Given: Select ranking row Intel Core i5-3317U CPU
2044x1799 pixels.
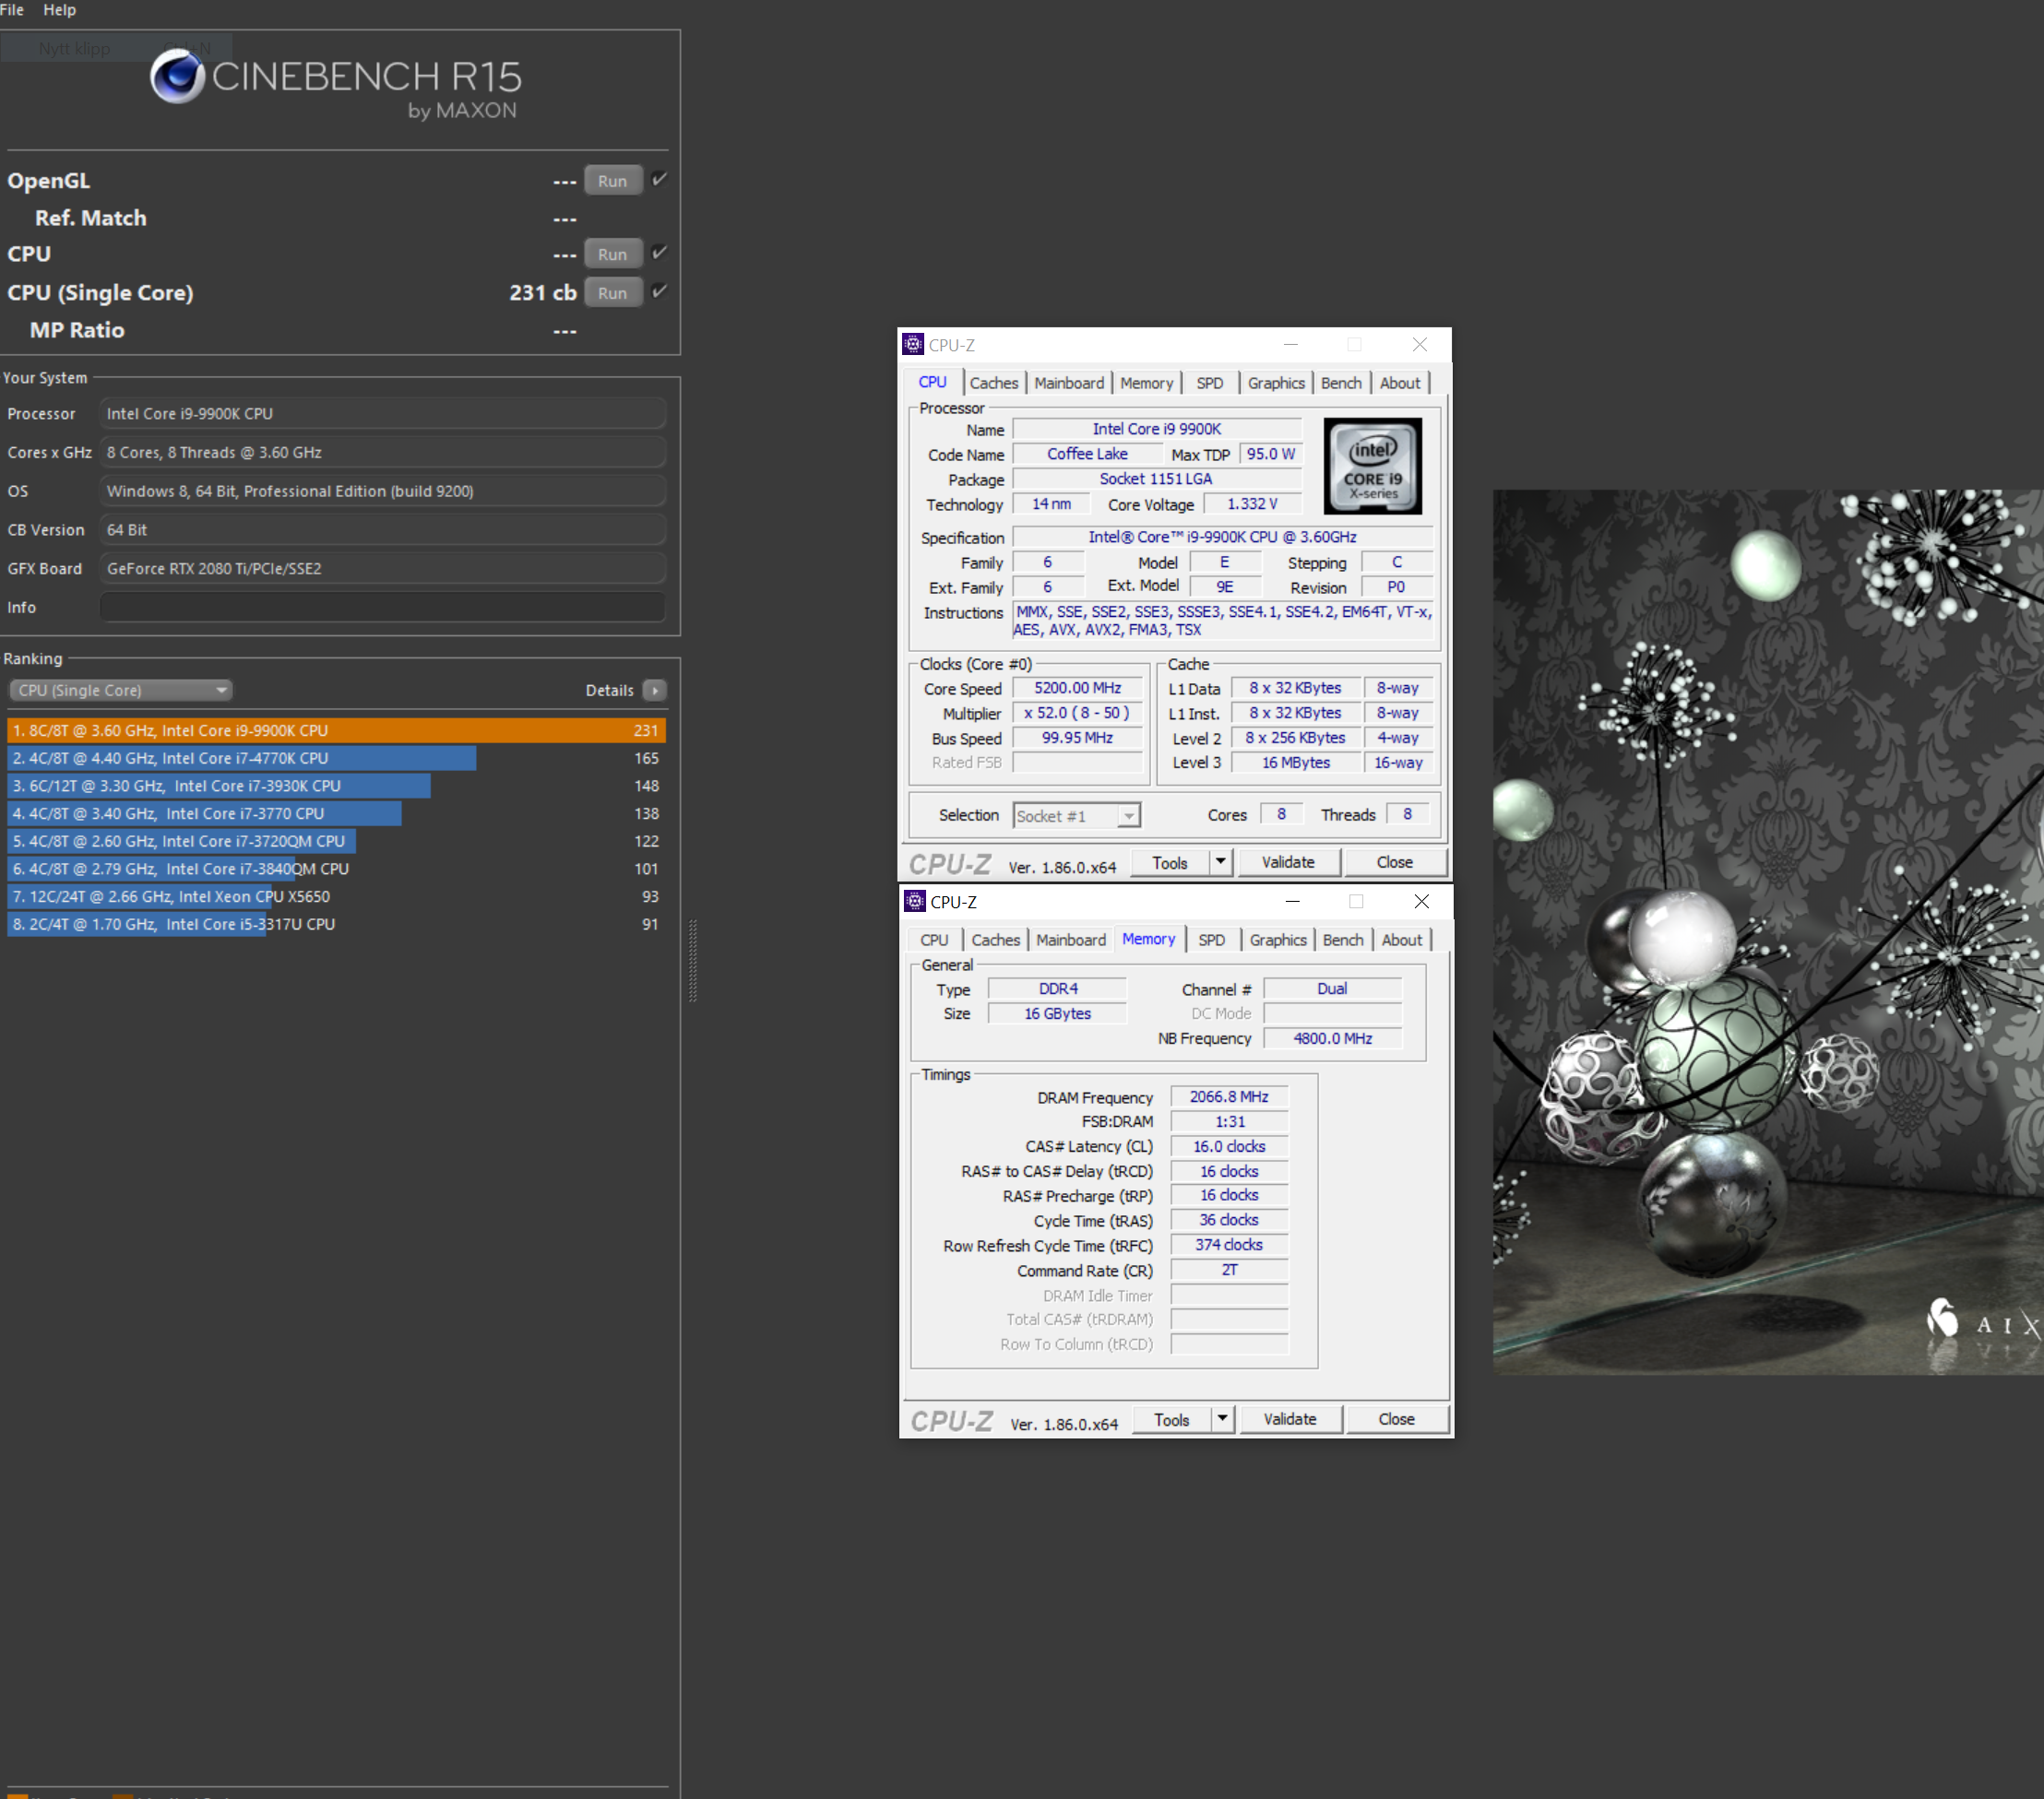Looking at the screenshot, I should pos(336,925).
